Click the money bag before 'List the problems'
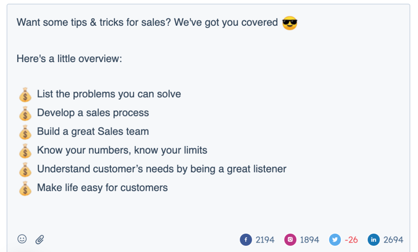 (25, 95)
